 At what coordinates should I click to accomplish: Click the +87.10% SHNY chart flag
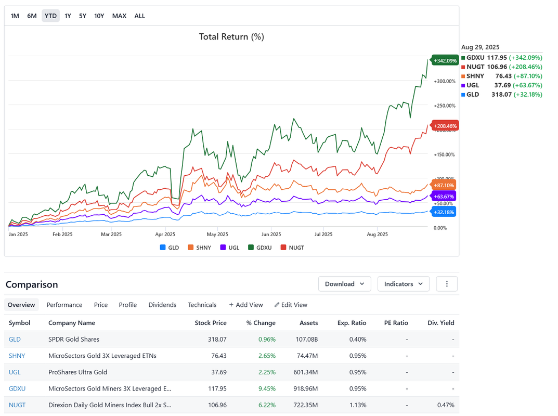(x=444, y=185)
